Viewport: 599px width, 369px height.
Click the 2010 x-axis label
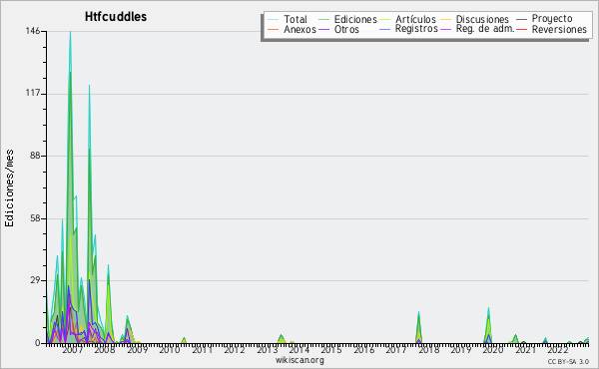coord(170,349)
